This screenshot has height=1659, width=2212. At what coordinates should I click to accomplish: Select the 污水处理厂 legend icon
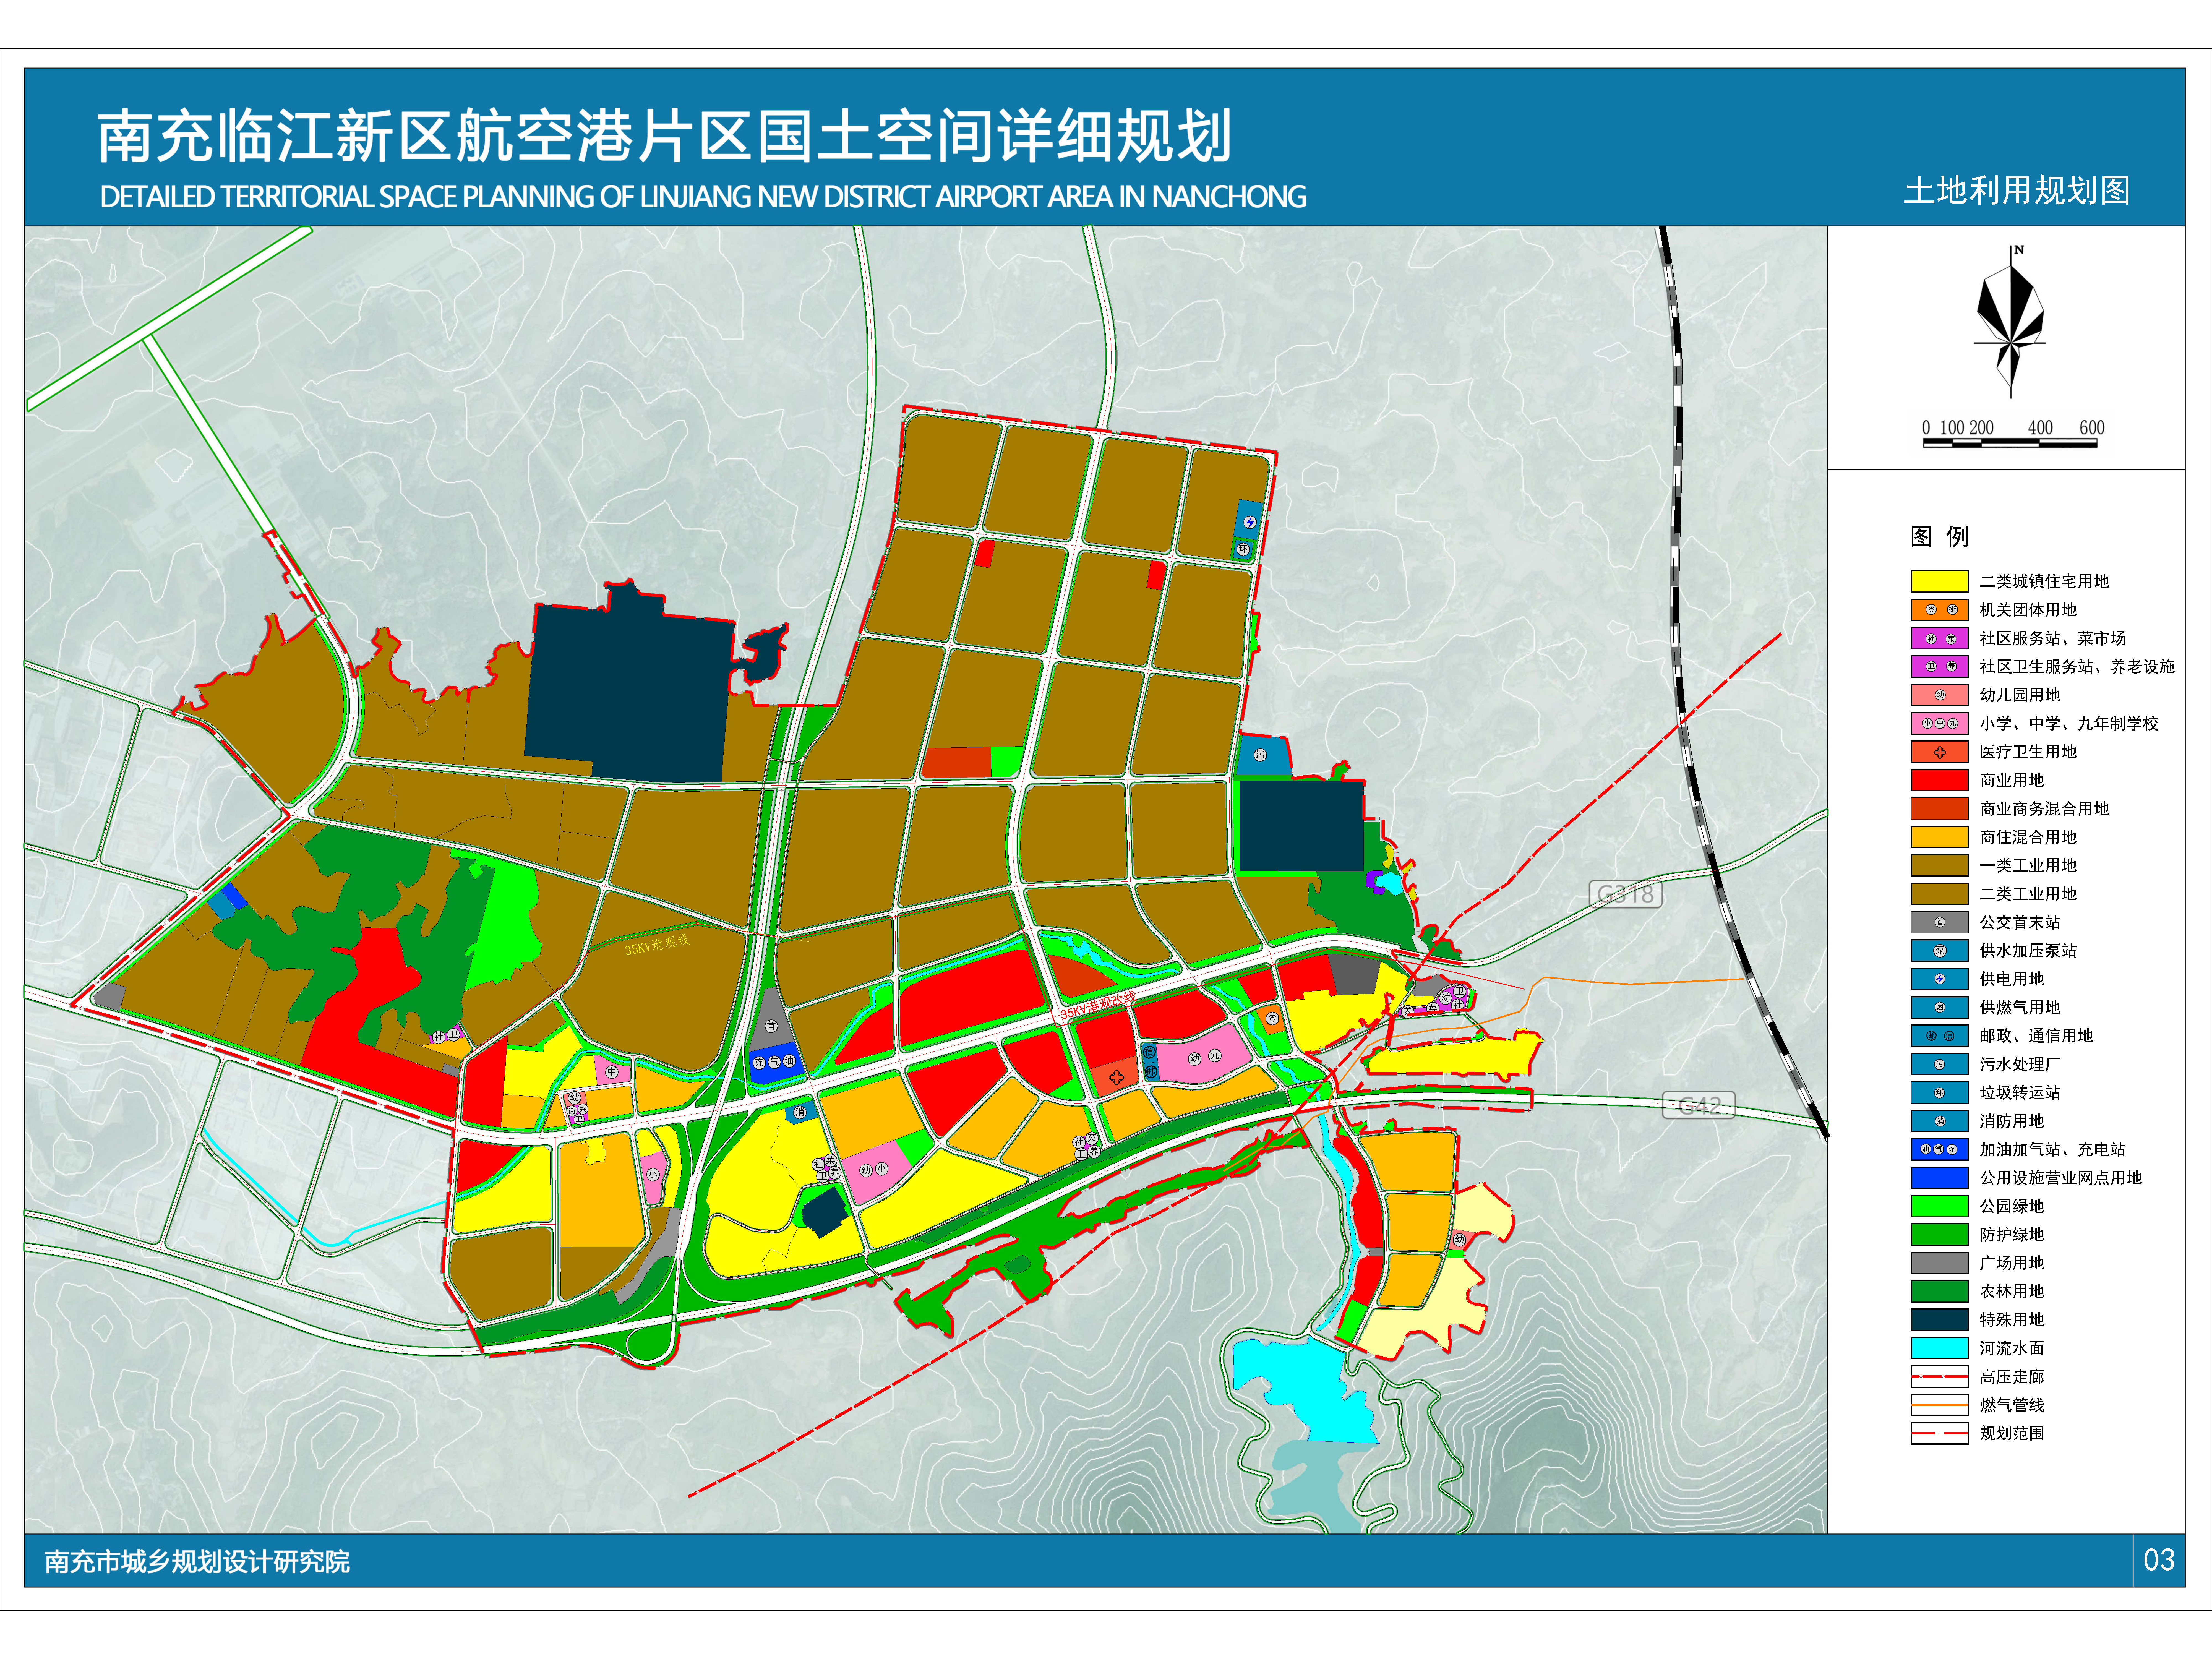[1939, 1064]
